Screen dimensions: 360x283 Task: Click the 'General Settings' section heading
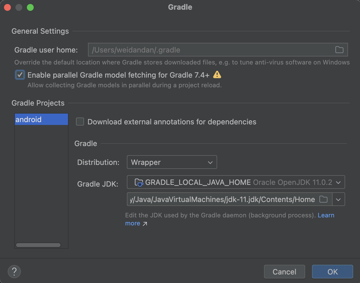tap(40, 31)
